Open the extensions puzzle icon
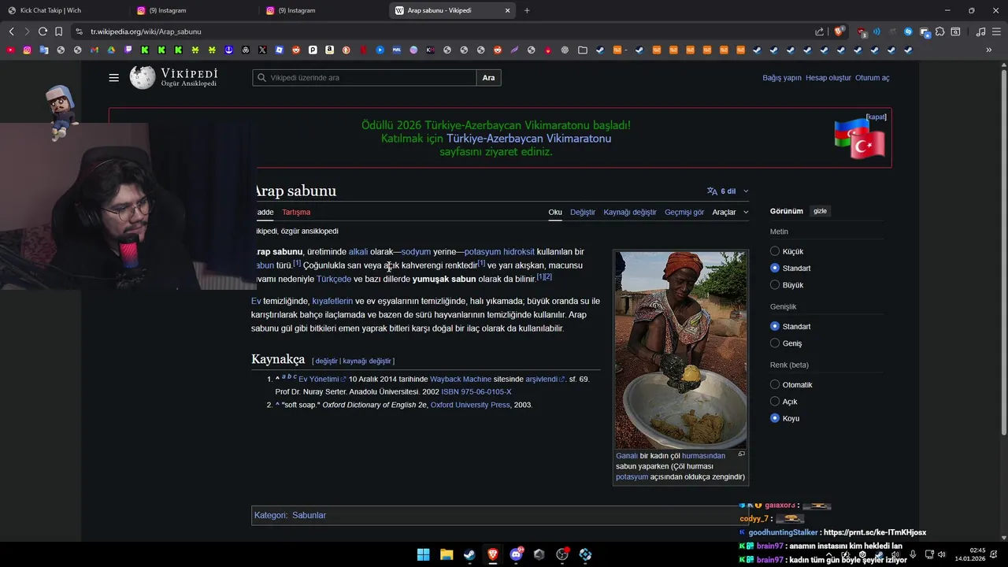Viewport: 1008px width, 567px height. click(939, 31)
